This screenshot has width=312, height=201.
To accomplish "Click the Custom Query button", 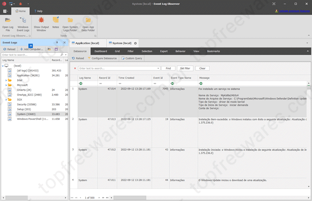I will 132,58.
